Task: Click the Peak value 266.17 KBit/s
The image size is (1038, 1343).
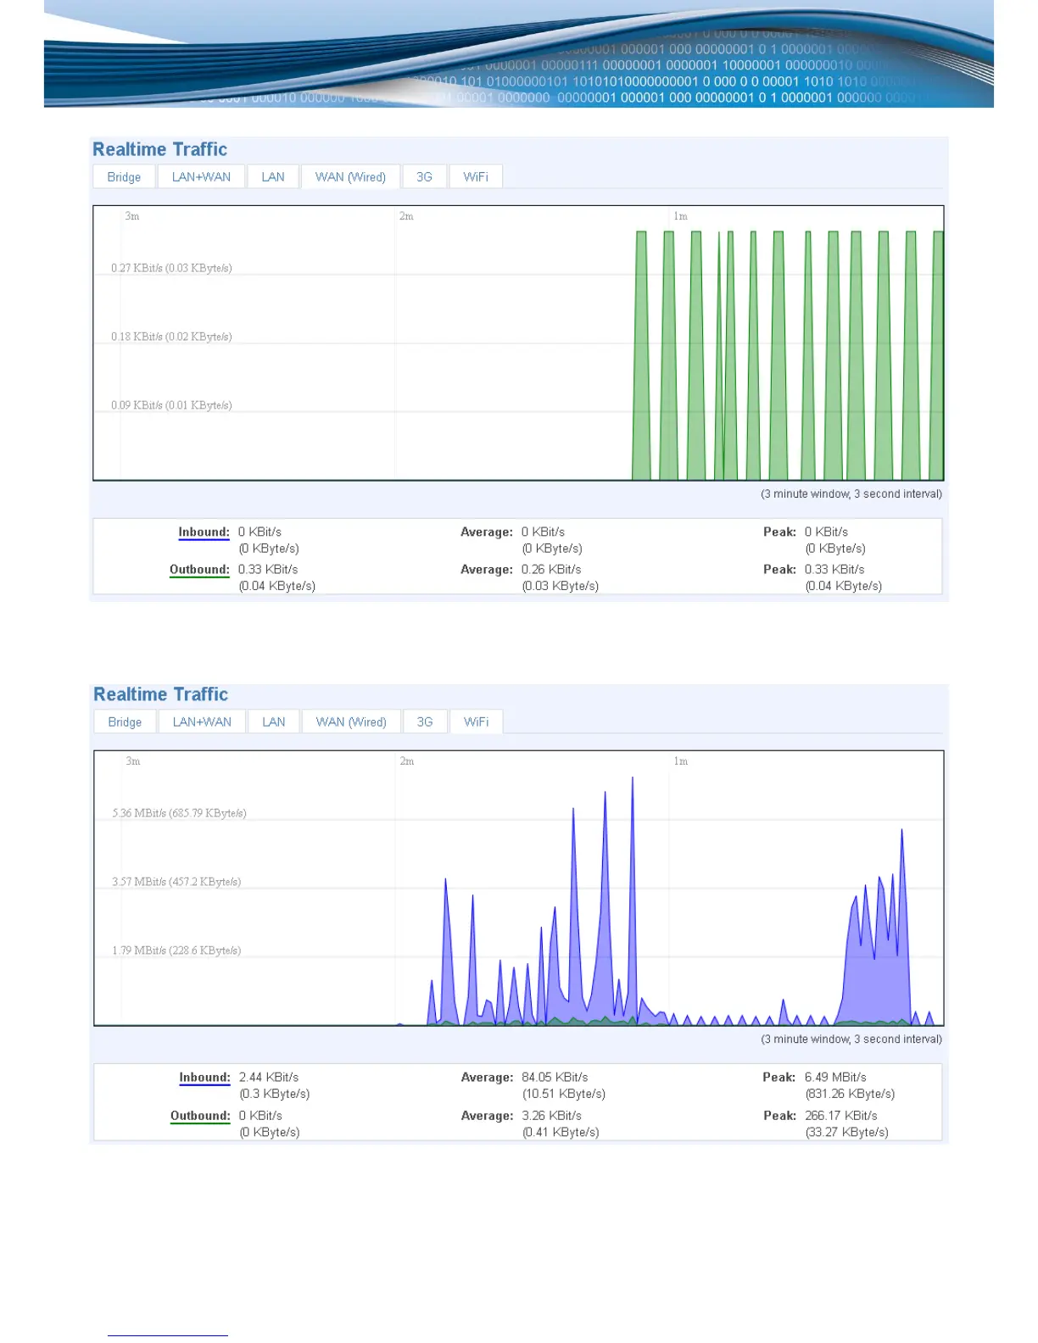Action: pyautogui.click(x=841, y=1116)
